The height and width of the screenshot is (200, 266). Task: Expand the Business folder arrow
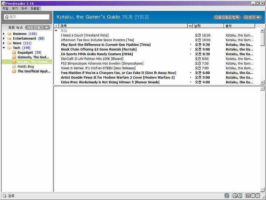coord(4,34)
